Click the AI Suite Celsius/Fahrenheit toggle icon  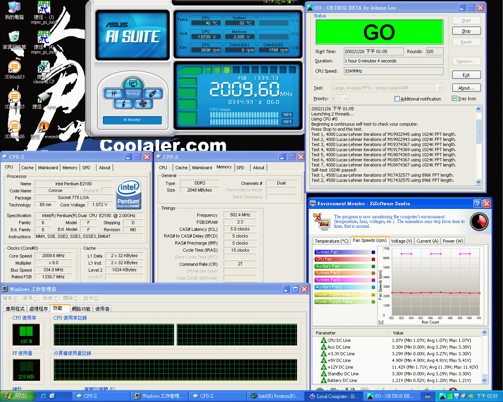point(278,2)
